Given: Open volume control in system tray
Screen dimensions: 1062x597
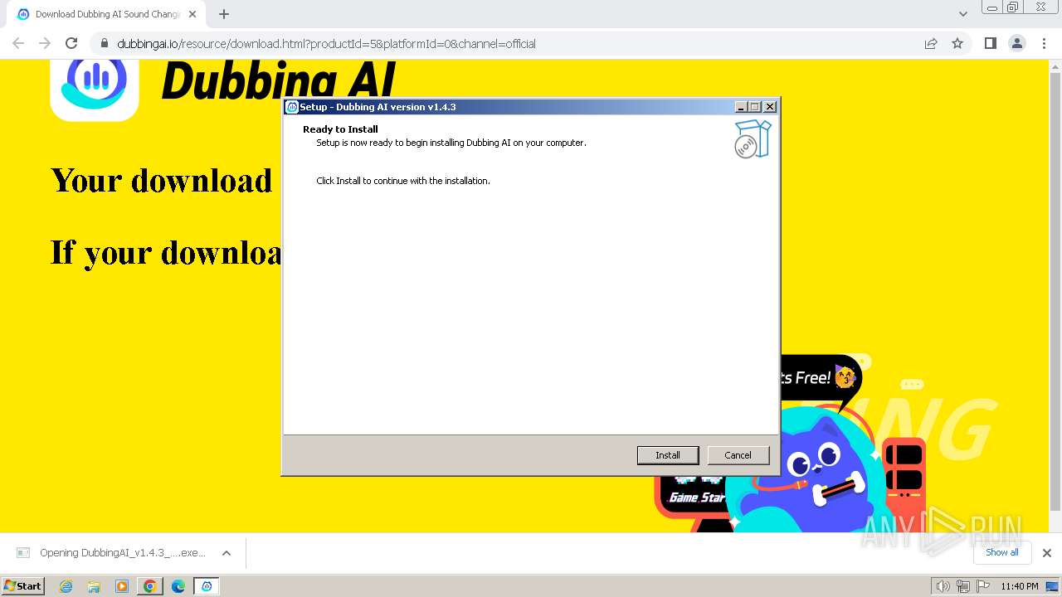Looking at the screenshot, I should 943,586.
